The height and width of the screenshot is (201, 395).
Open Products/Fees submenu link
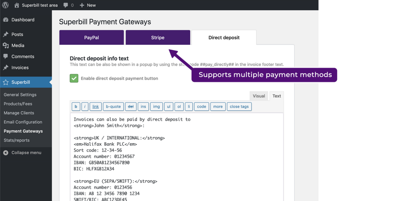[x=18, y=104]
